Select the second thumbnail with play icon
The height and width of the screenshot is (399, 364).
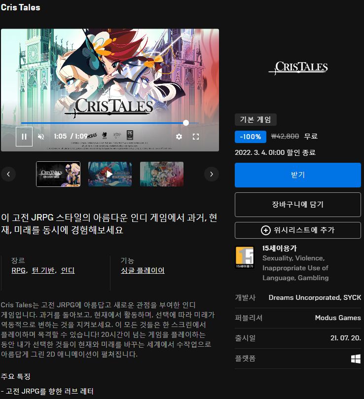110,174
